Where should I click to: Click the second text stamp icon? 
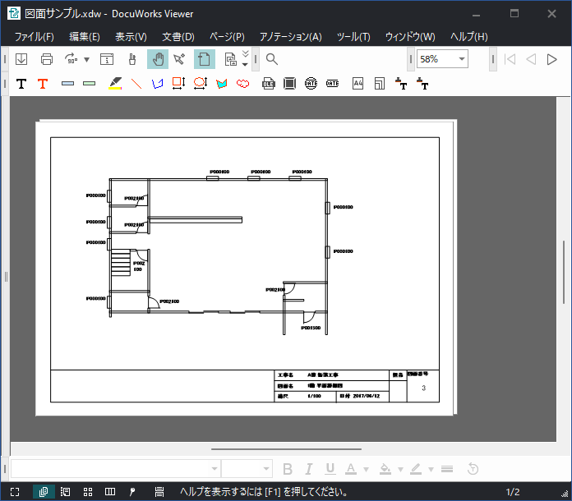422,84
